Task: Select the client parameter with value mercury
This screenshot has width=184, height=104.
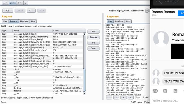Action: [42, 69]
